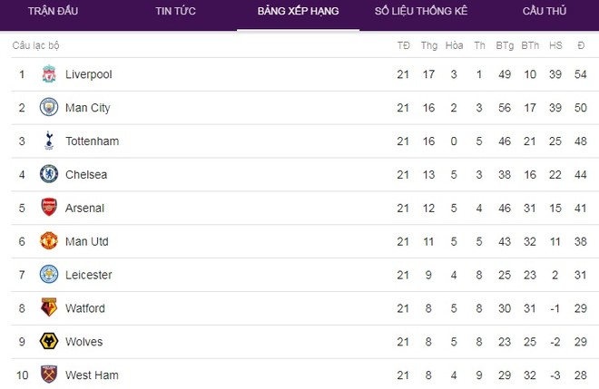Select the Man Utd club crest
599x389 pixels.
pyautogui.click(x=49, y=241)
